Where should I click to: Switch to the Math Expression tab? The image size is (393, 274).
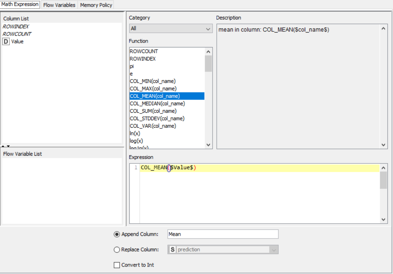20,4
